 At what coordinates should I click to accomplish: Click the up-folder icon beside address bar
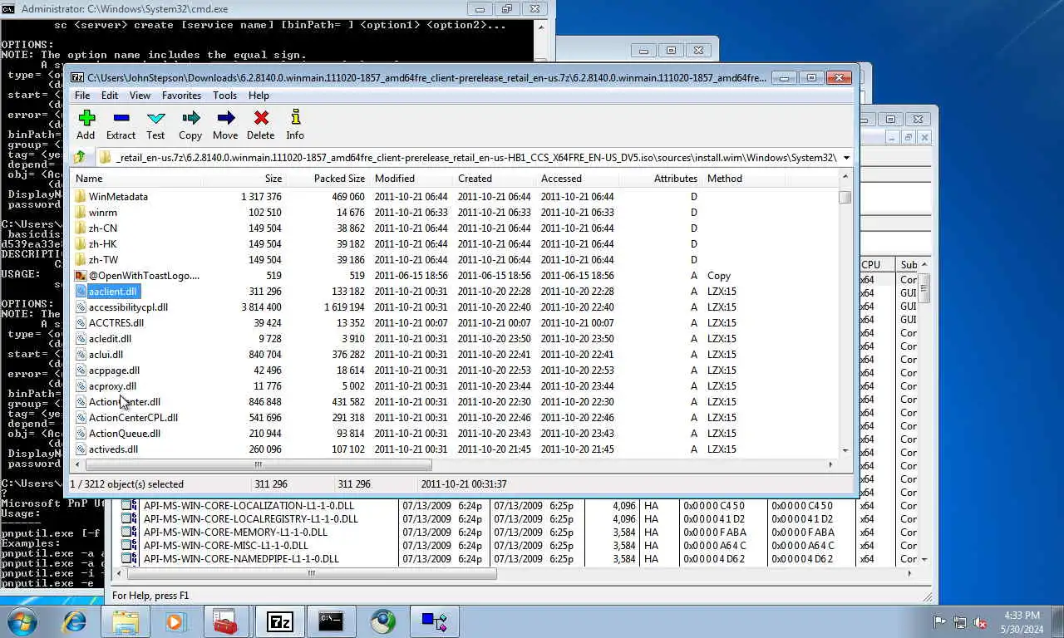coord(80,157)
